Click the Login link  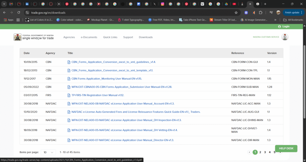pyautogui.click(x=284, y=27)
